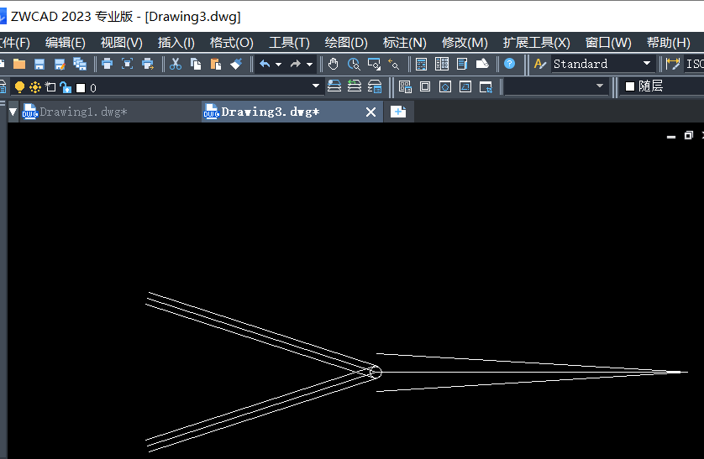Open the Layer States Manager icon
This screenshot has width=704, height=459.
375,86
